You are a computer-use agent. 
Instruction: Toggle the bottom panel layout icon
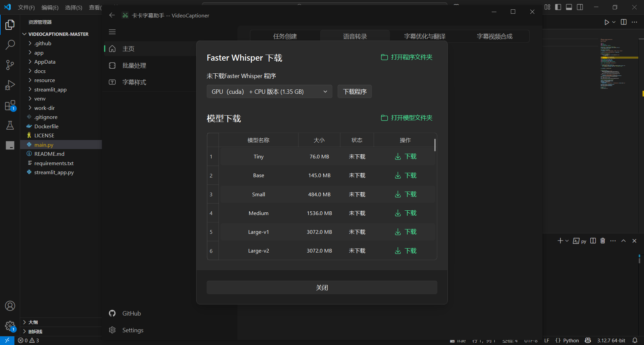569,7
